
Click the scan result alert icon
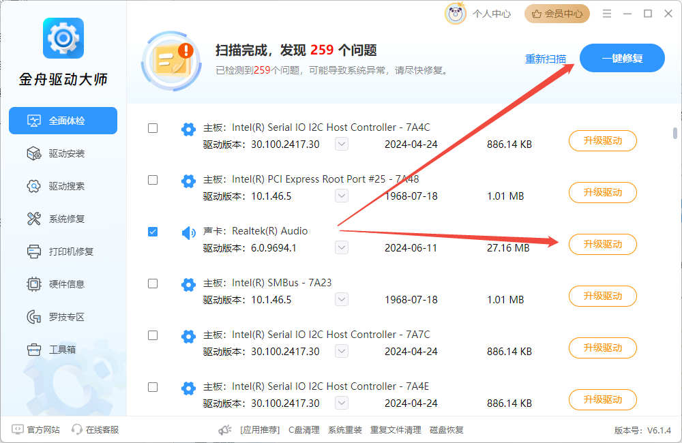172,61
